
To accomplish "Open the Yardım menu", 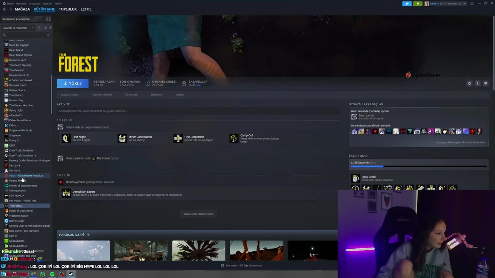I will (x=58, y=3).
